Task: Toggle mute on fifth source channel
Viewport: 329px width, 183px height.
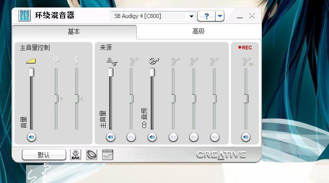Action: (x=194, y=137)
